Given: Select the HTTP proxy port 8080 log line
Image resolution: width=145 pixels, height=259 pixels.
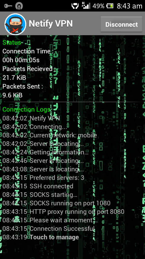Looking at the screenshot, I should (63, 212).
